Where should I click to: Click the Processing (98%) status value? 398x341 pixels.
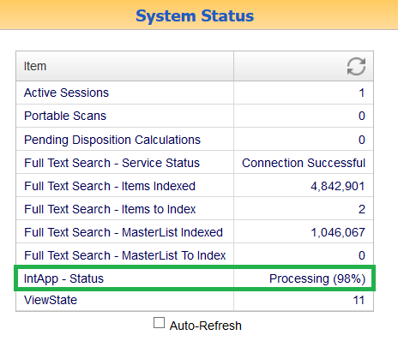[x=317, y=279]
